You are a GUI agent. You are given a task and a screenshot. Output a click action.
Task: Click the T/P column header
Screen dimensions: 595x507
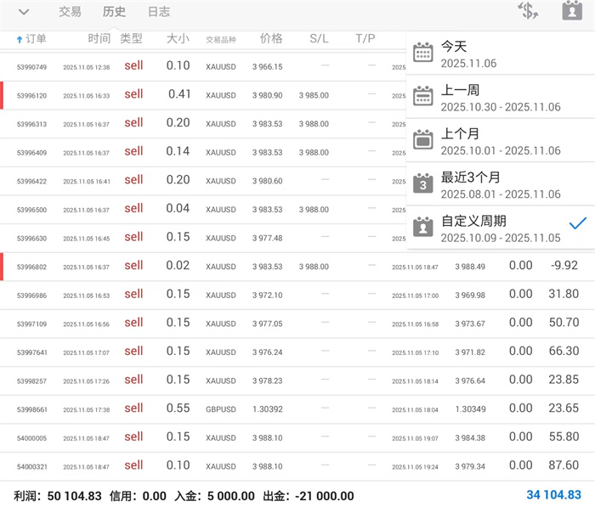coord(365,38)
